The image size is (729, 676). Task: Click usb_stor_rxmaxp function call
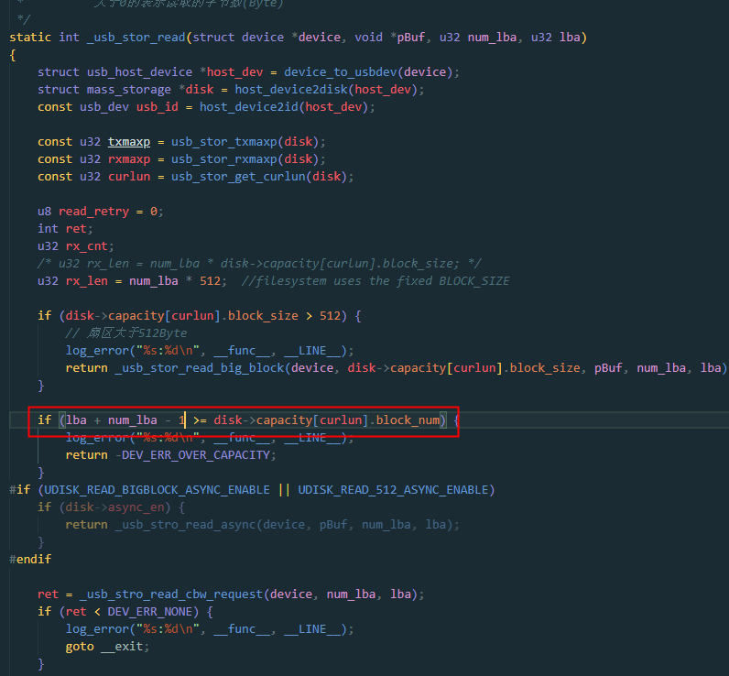click(x=223, y=159)
